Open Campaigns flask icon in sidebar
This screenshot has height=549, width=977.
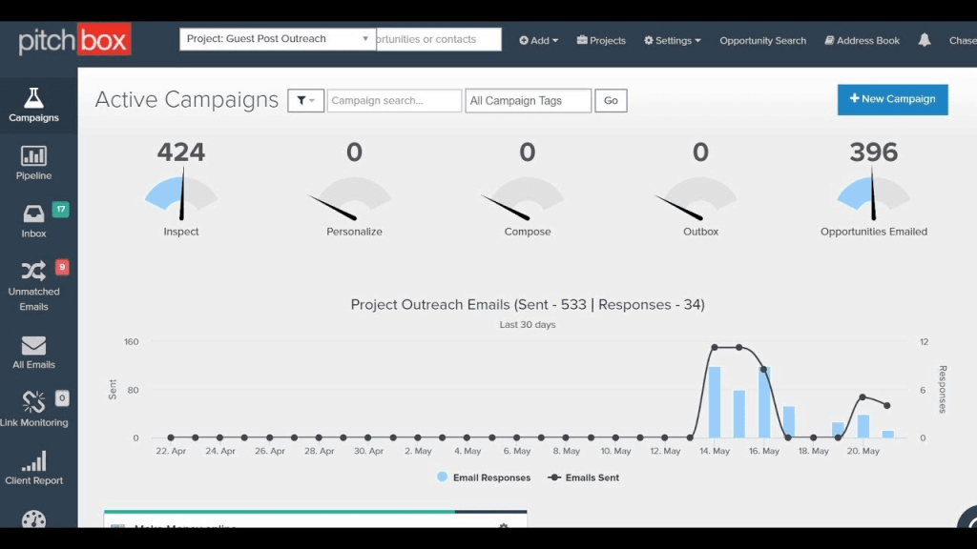[x=33, y=98]
